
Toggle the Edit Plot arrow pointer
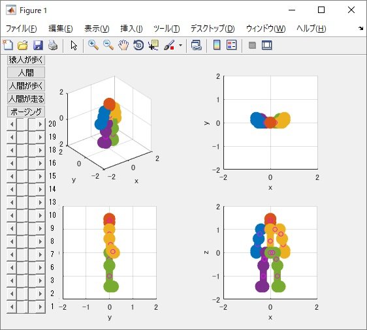pos(74,45)
